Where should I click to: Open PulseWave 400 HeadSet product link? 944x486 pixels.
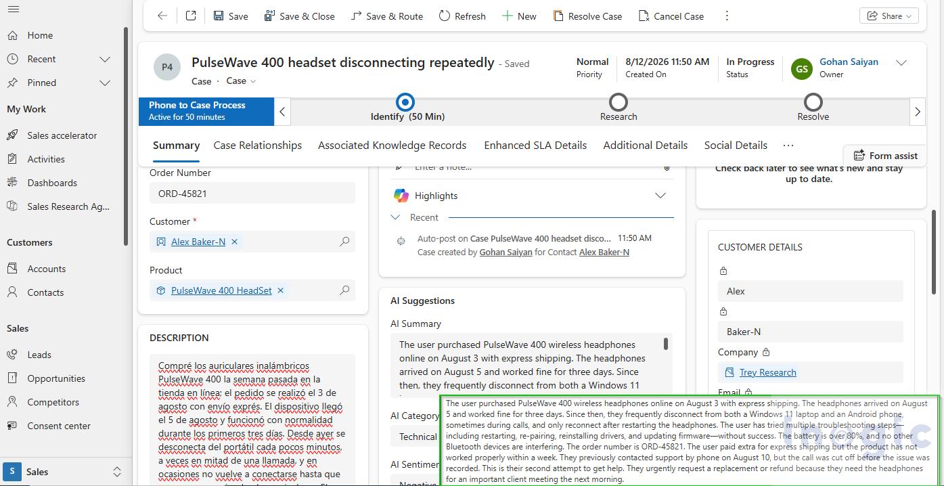(221, 290)
